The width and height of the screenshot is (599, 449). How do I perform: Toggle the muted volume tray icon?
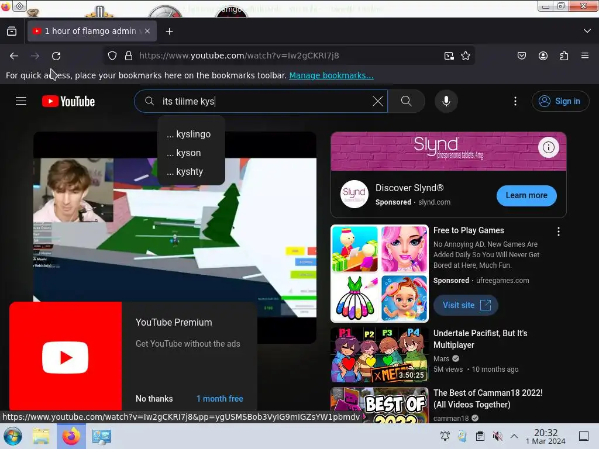point(497,436)
